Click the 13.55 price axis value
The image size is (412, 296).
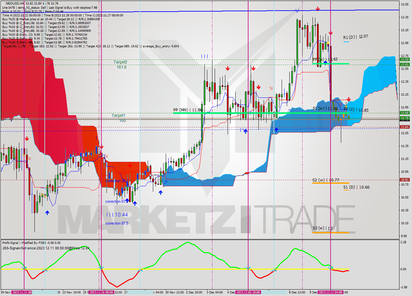click(x=405, y=4)
